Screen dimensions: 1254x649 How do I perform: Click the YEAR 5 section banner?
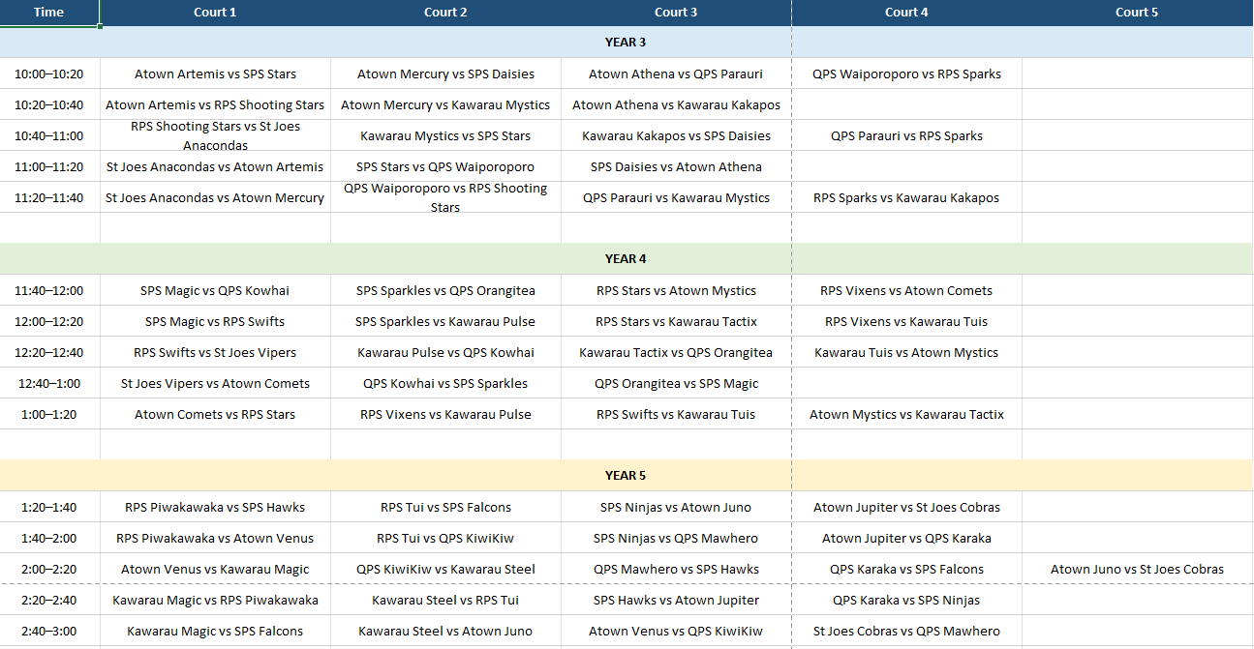point(626,476)
